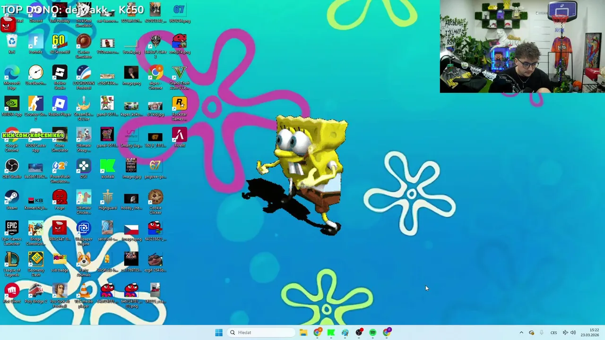
Task: Select the Koš recycle bin icon
Action: 12,44
